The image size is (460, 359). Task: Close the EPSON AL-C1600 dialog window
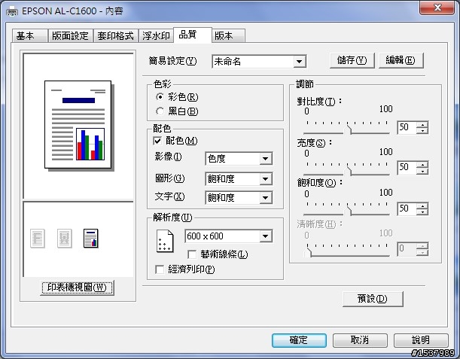click(x=437, y=8)
